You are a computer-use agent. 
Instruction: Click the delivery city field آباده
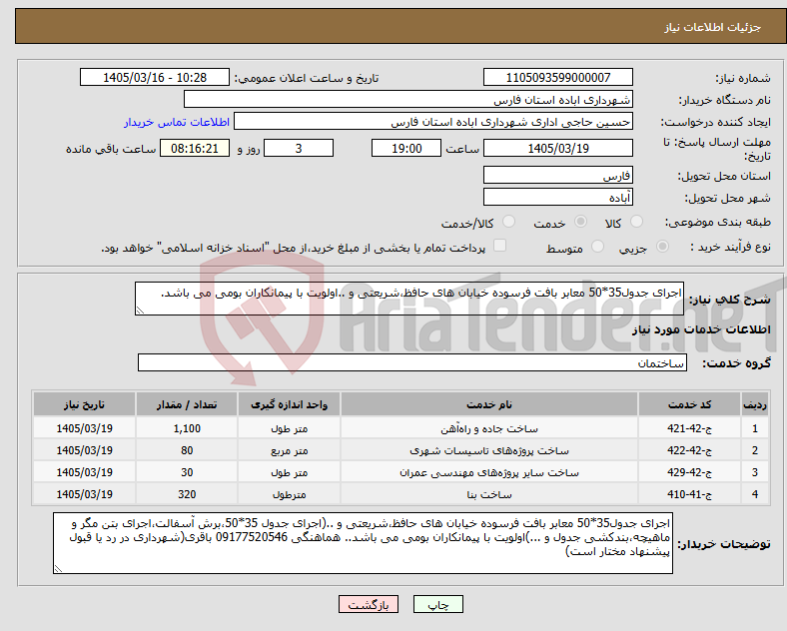tap(557, 197)
